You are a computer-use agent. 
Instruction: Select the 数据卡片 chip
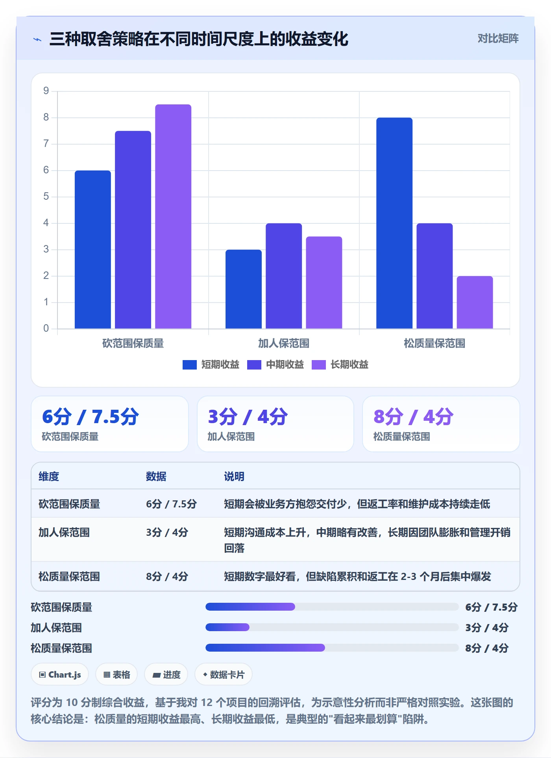click(224, 674)
